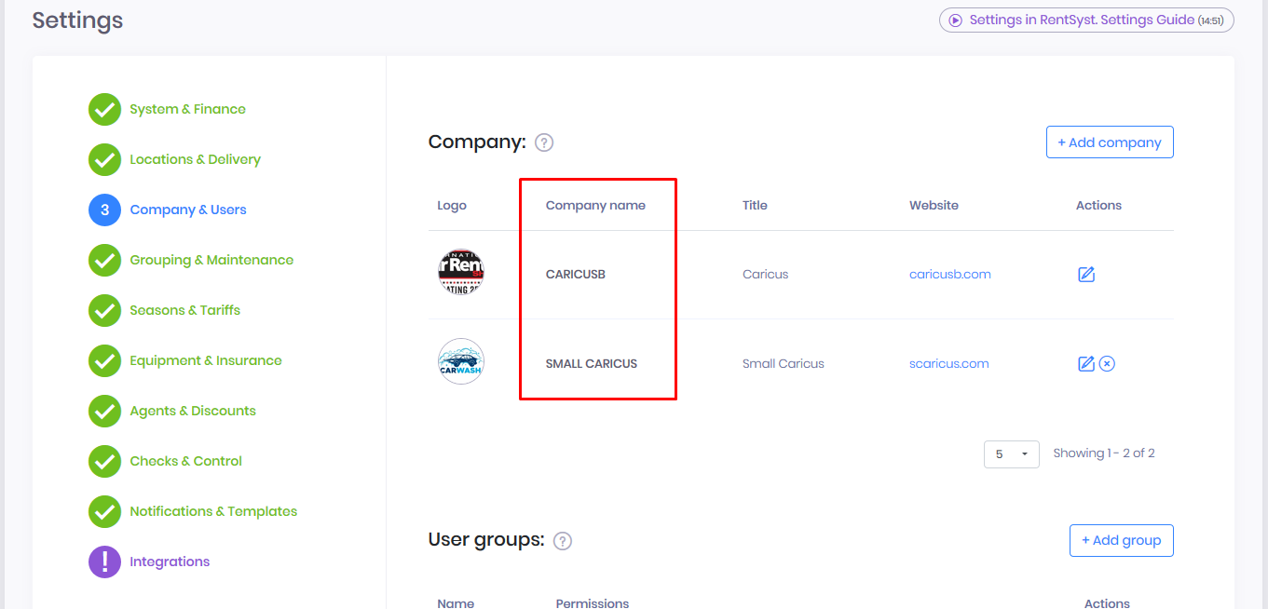
Task: Delete the SMALL CARICUS company
Action: pos(1107,363)
